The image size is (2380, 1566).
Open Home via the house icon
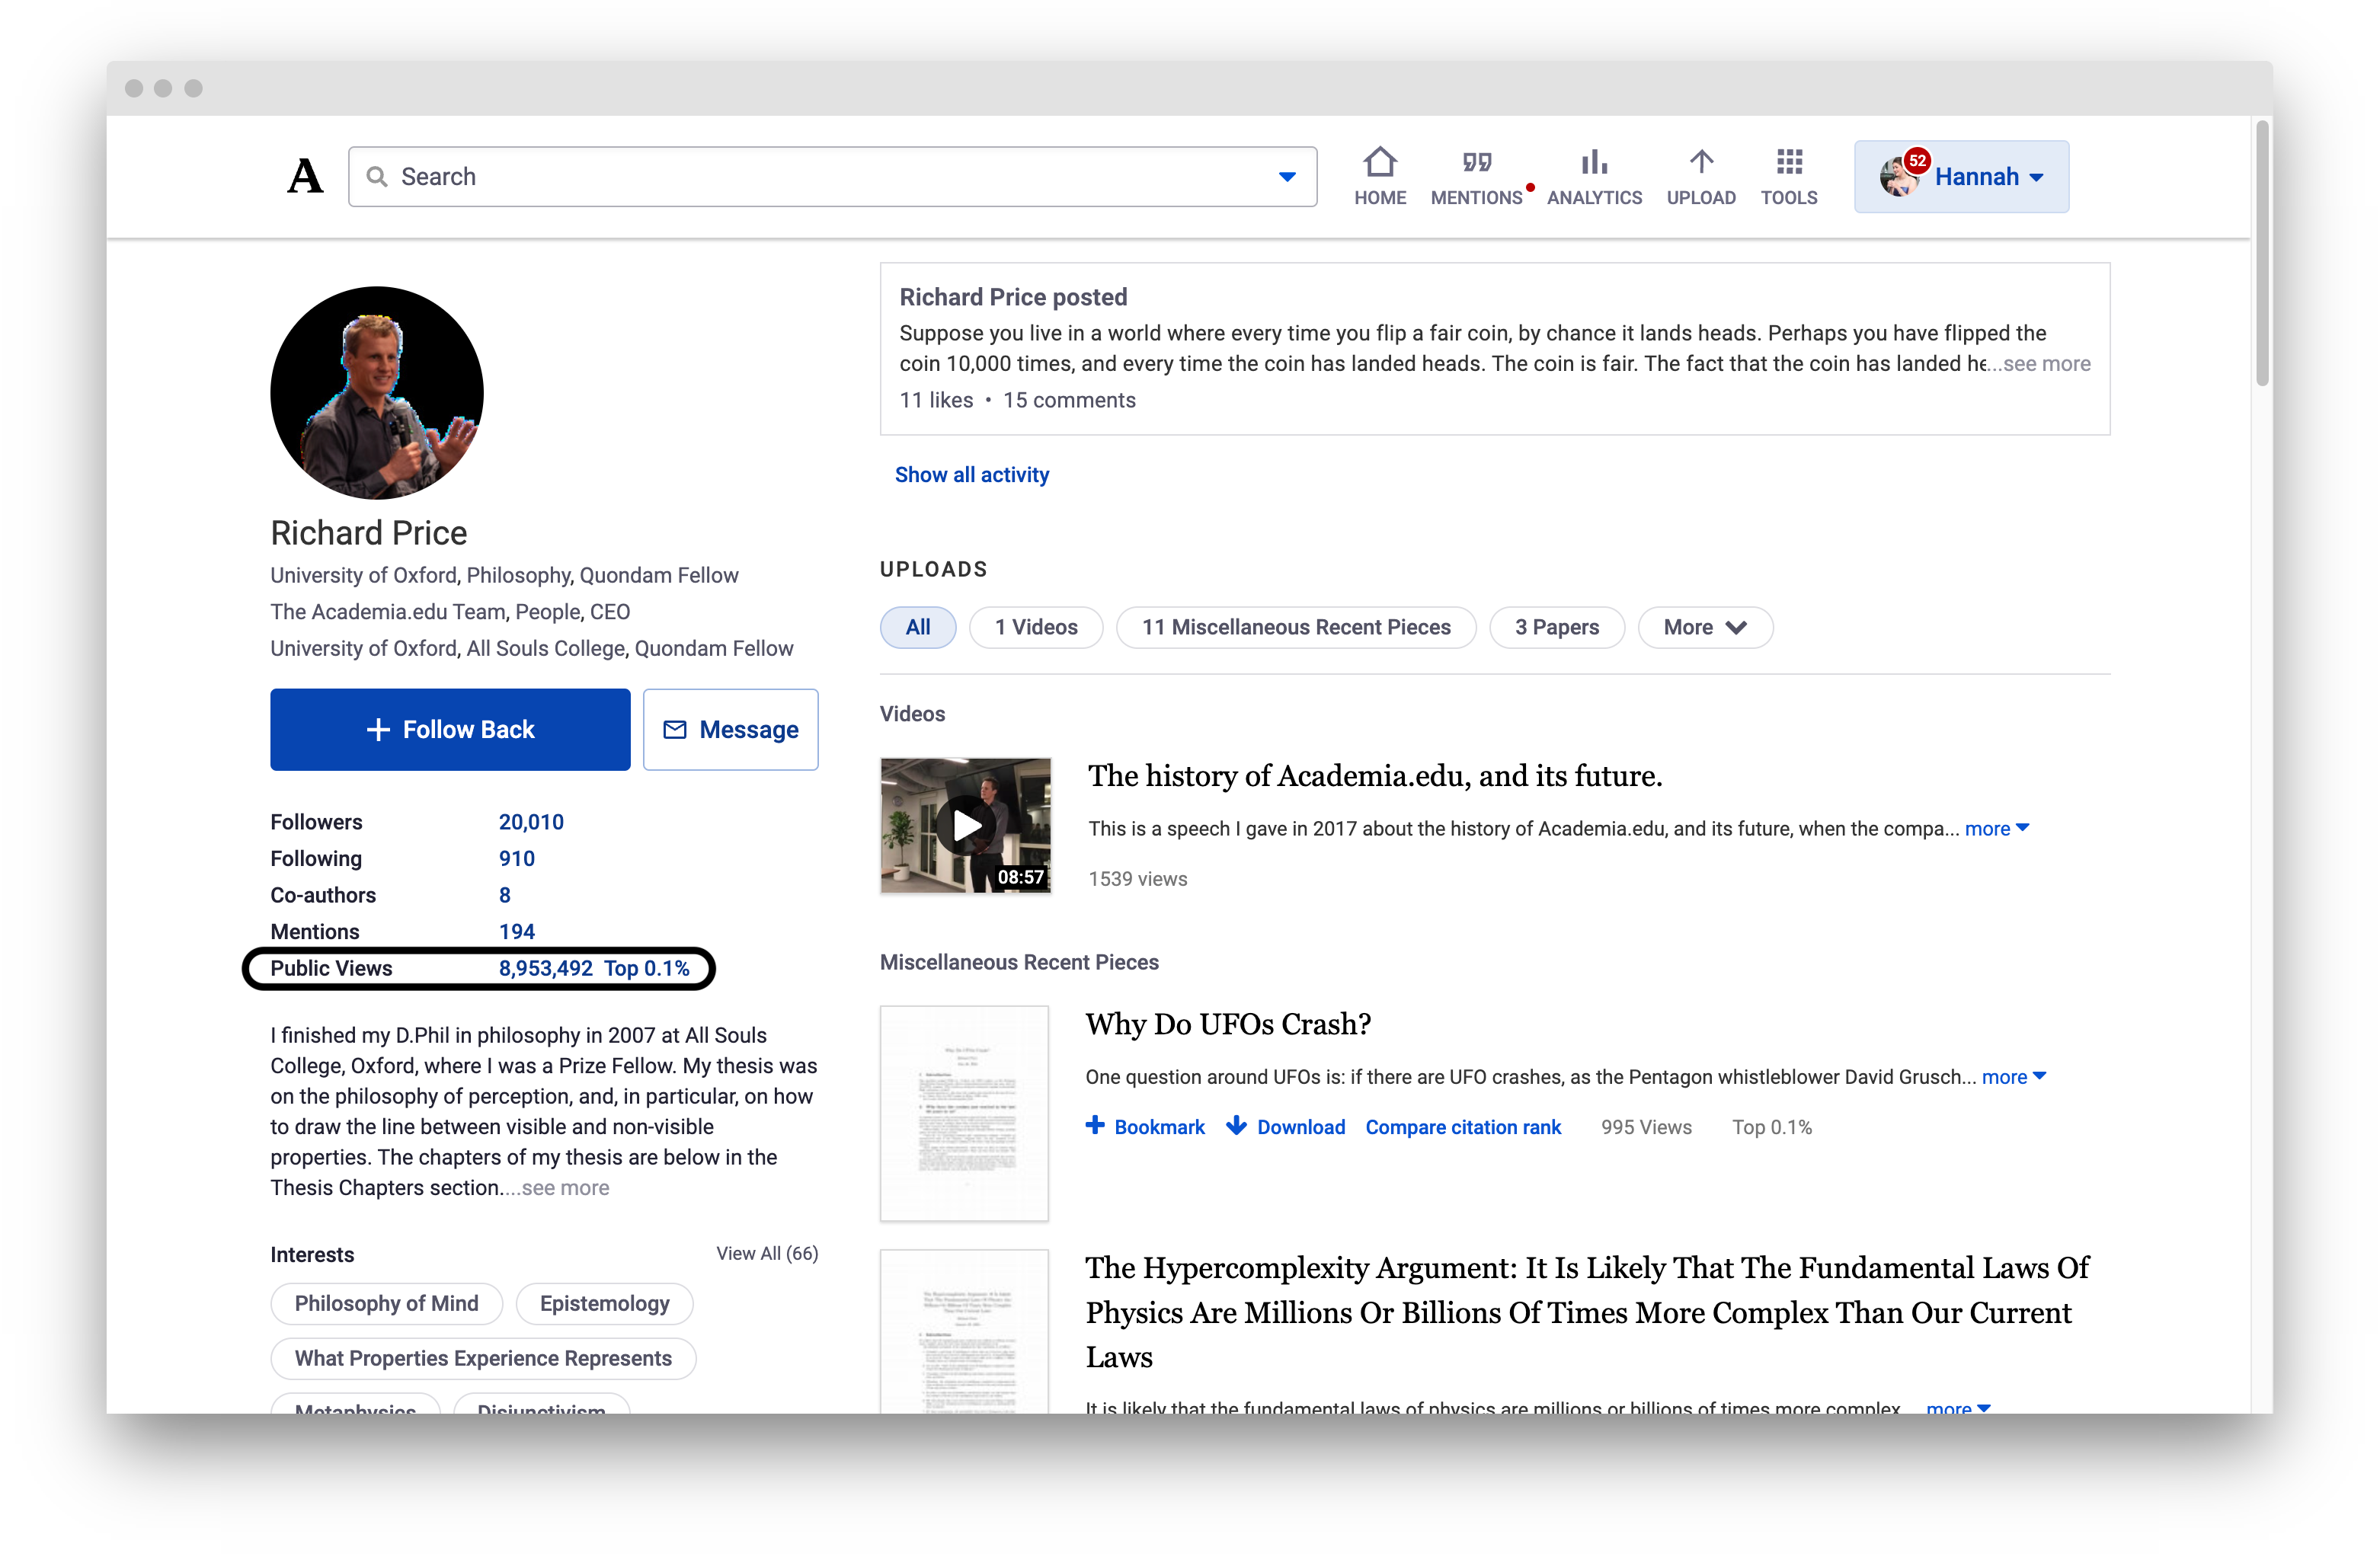coord(1379,162)
